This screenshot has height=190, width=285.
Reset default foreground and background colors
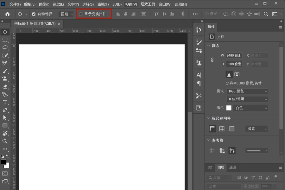(2, 156)
